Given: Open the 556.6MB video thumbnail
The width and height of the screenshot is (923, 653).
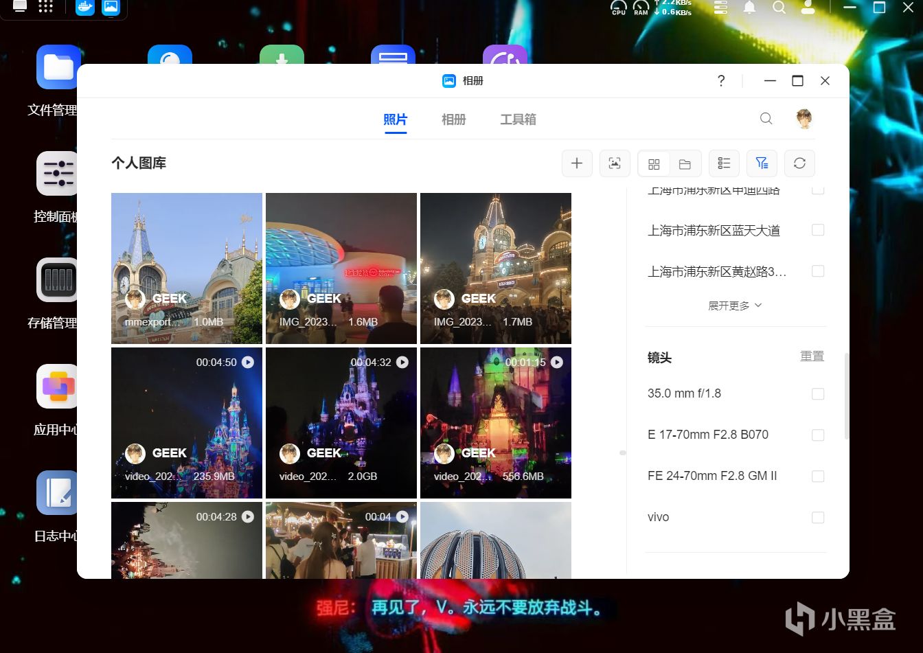Looking at the screenshot, I should click(x=496, y=423).
